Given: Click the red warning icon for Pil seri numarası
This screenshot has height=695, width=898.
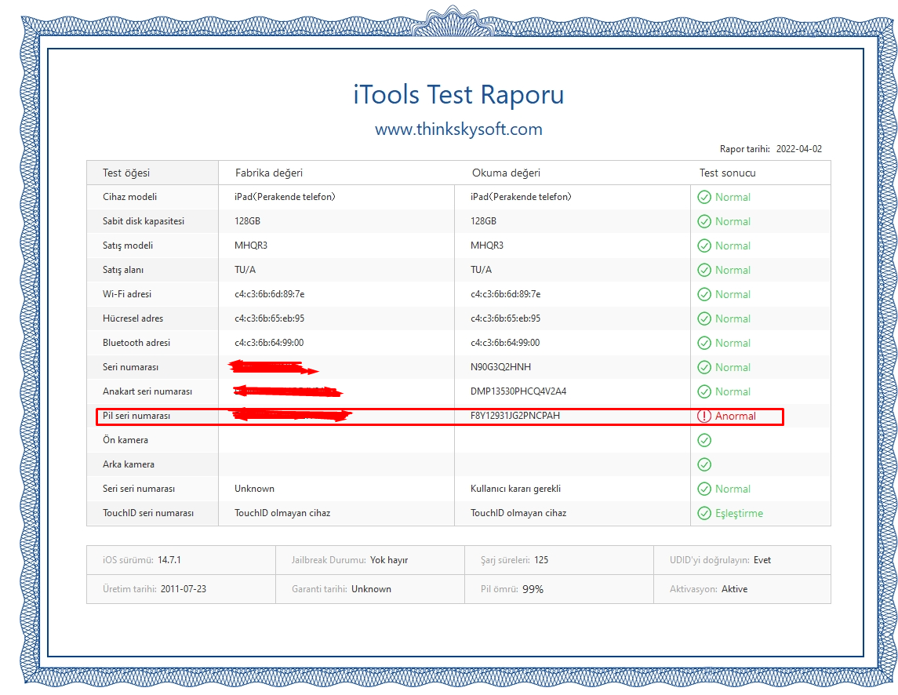Looking at the screenshot, I should click(703, 416).
